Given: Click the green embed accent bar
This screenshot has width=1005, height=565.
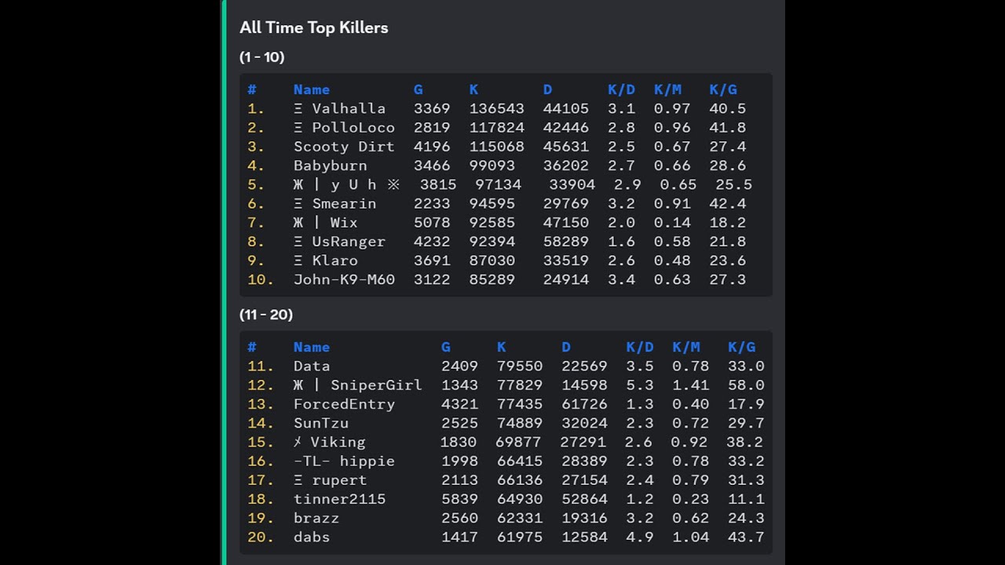Looking at the screenshot, I should [224, 282].
